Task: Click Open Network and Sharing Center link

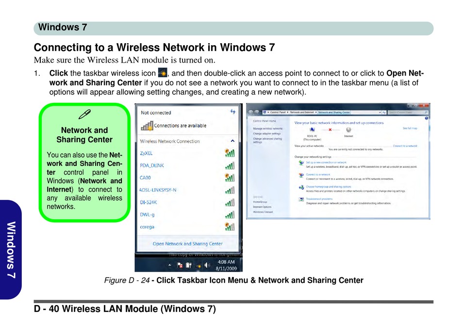Action: click(x=188, y=243)
